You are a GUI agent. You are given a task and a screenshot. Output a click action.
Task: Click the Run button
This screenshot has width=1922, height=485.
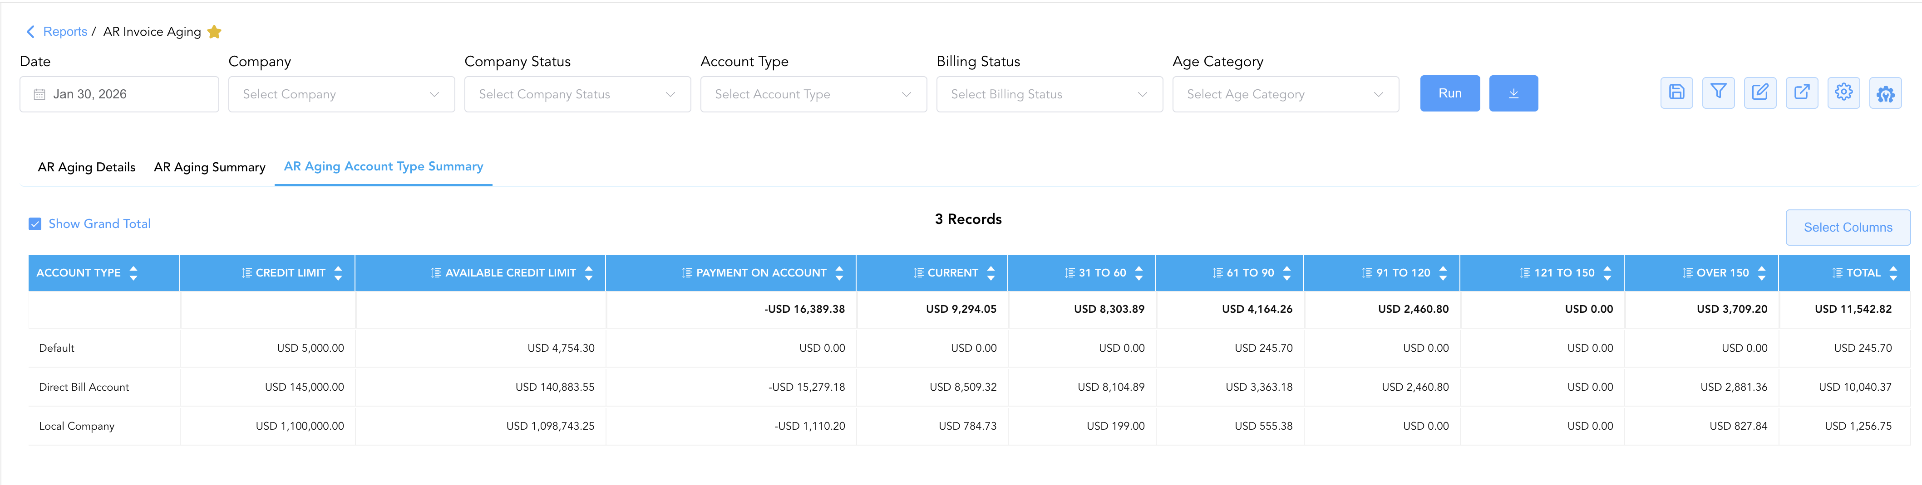tap(1450, 93)
